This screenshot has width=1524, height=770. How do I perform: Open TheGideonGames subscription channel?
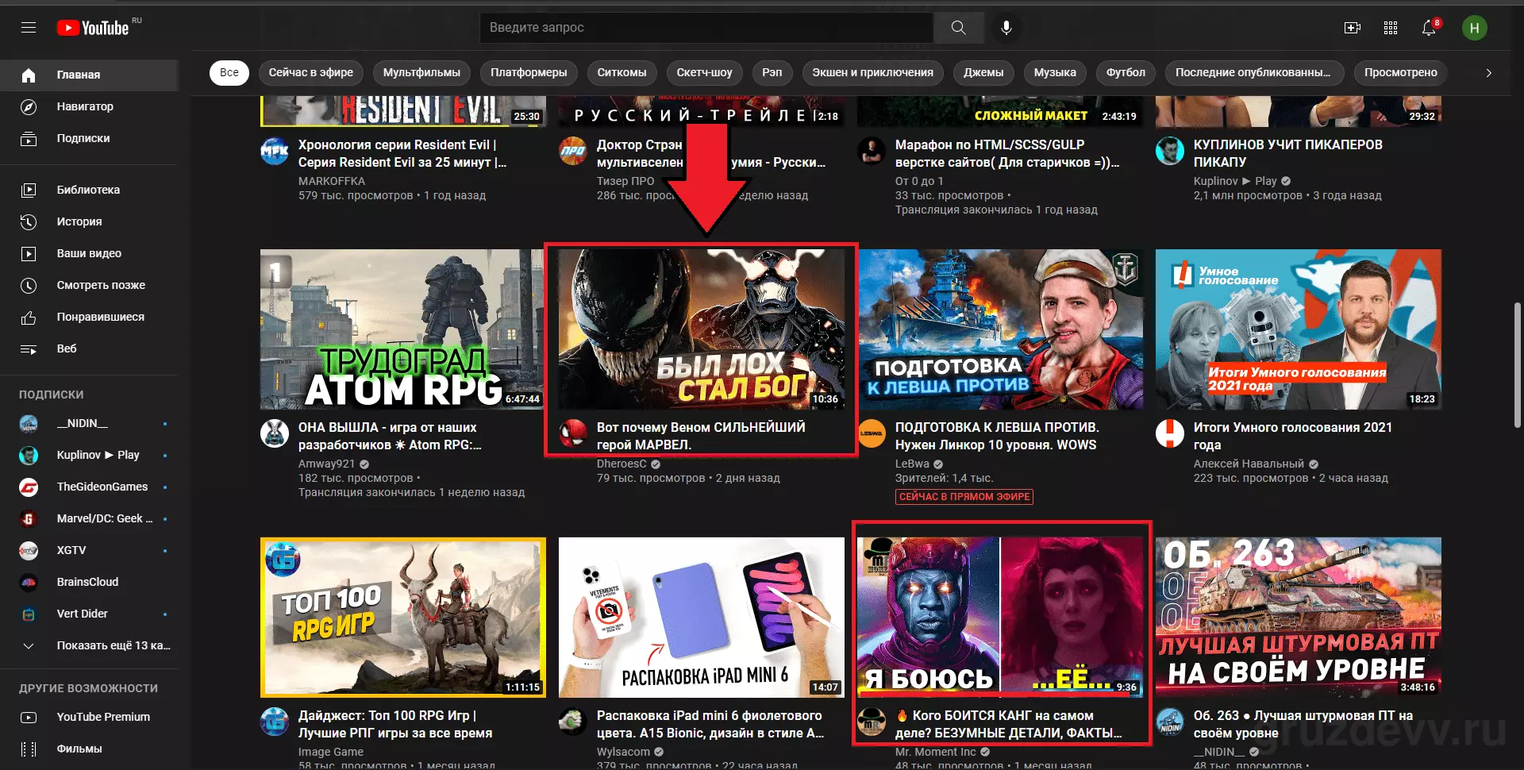click(x=89, y=487)
